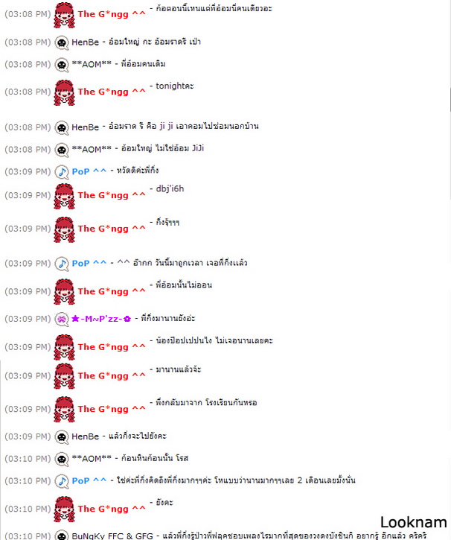
Task: Click The G*ngg ^^ name beside กิ่งรู้ๆๆๆ
Action: 112,229
